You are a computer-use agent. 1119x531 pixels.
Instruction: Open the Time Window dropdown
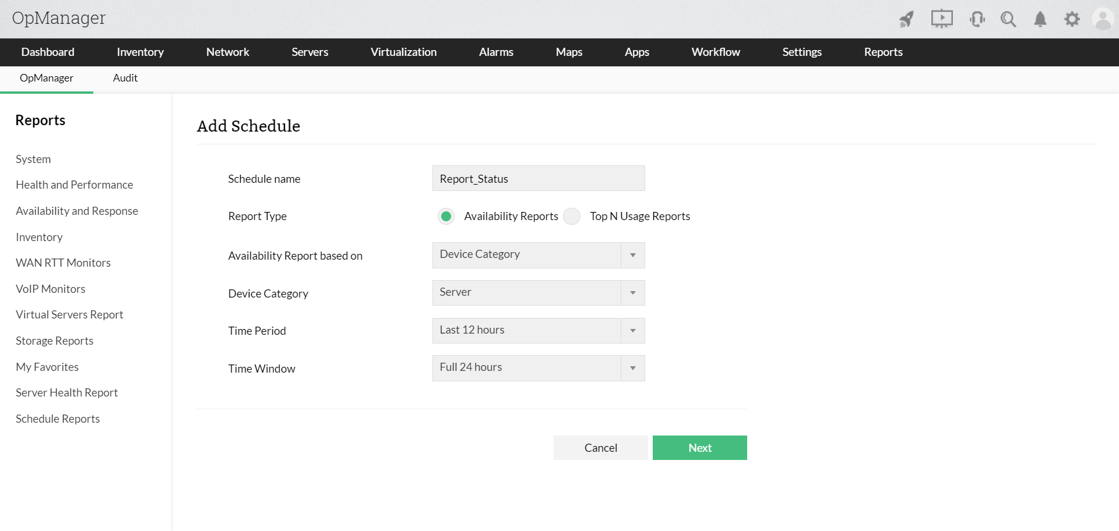(632, 367)
